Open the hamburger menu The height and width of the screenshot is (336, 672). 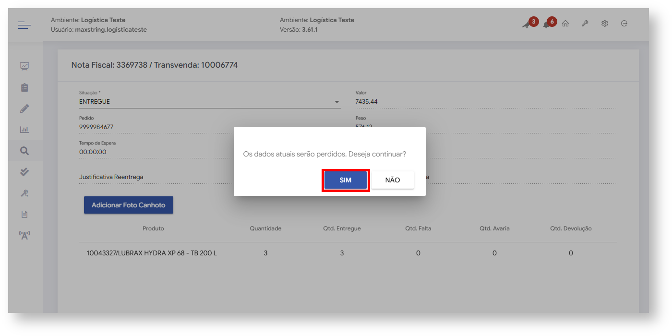pyautogui.click(x=24, y=25)
